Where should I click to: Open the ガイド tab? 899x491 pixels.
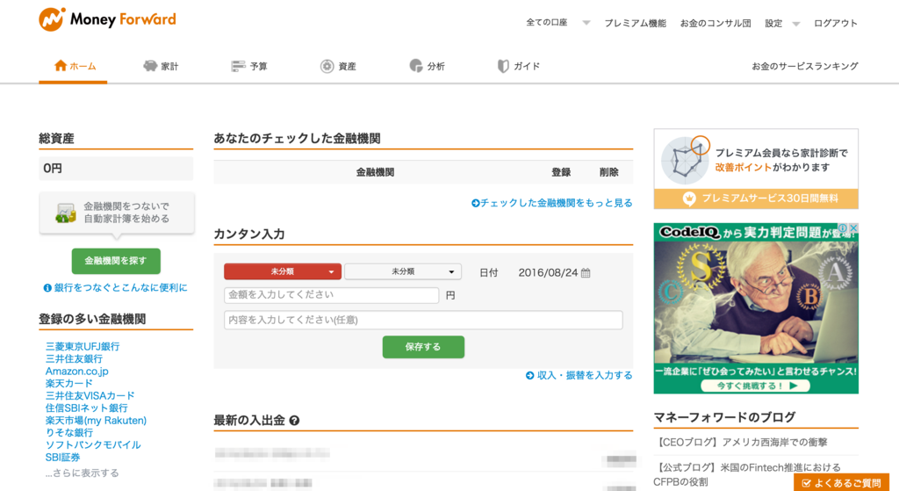click(518, 66)
